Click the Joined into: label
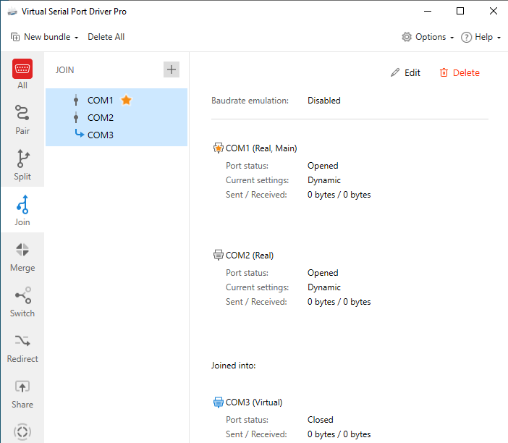This screenshot has width=508, height=443. (234, 366)
